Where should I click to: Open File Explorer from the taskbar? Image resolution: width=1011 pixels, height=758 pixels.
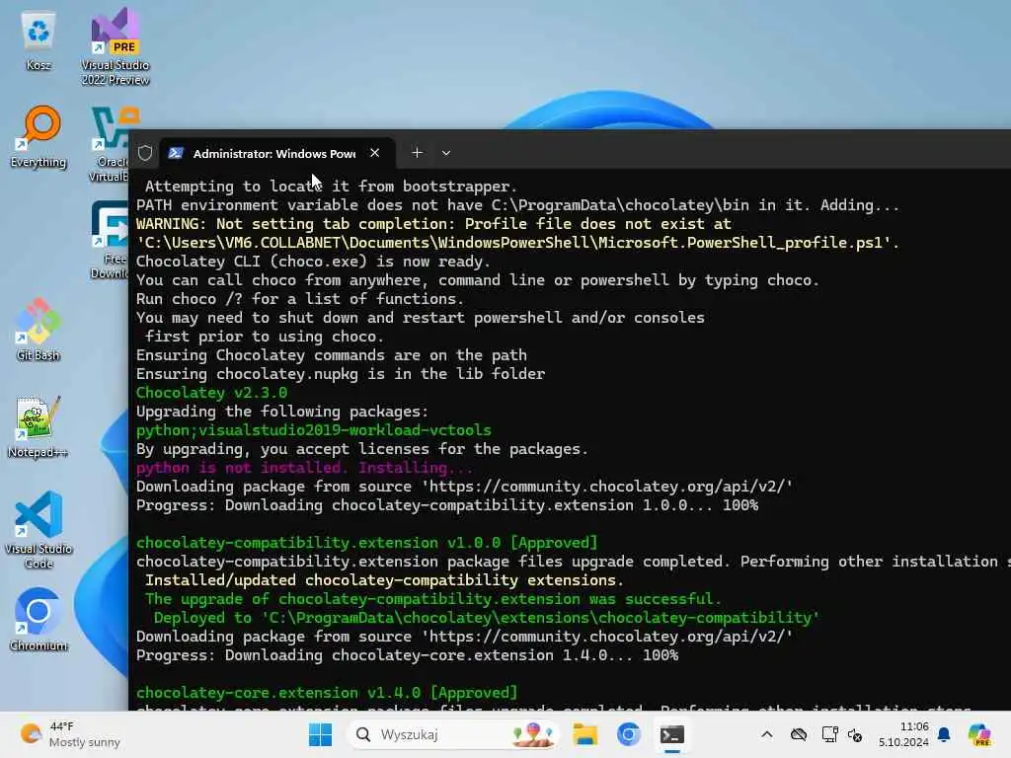[585, 734]
